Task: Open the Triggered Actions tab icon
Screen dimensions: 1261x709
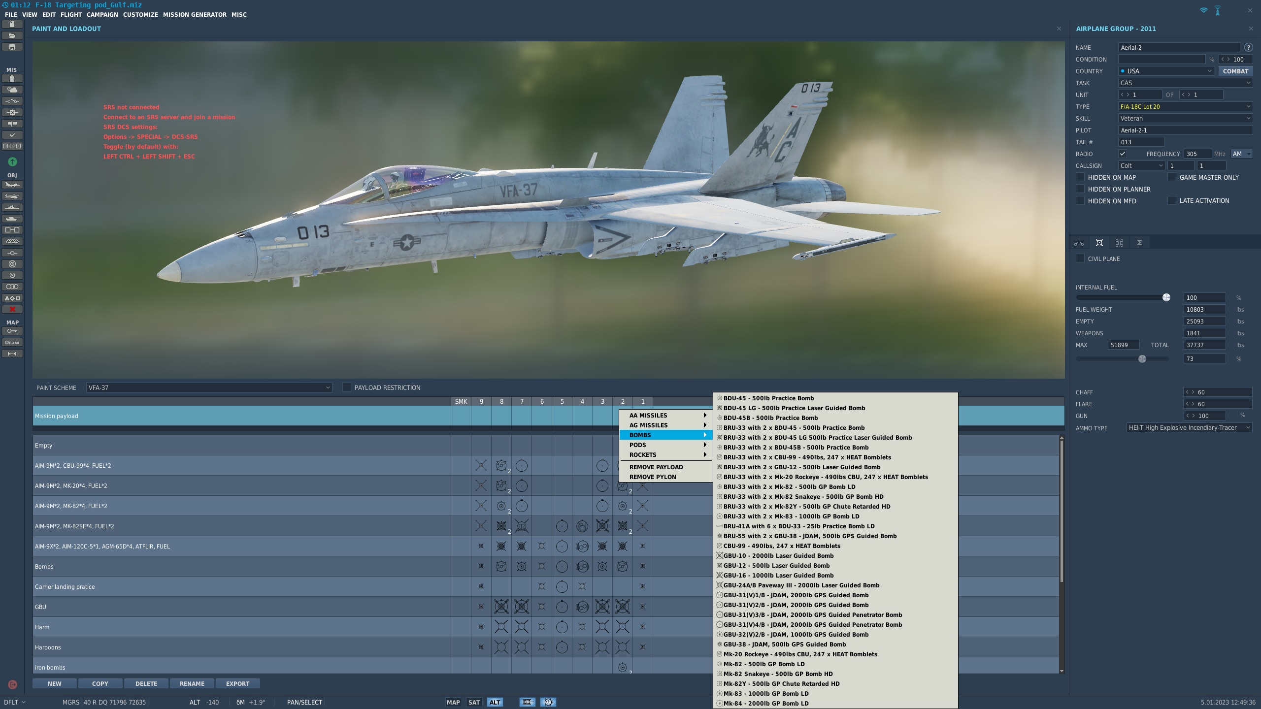Action: tap(1119, 243)
